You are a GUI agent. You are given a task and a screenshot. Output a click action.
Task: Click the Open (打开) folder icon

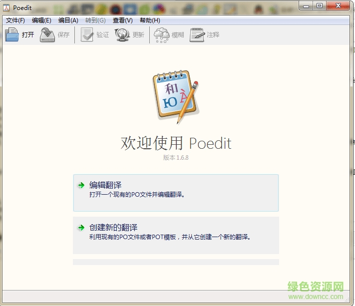pyautogui.click(x=12, y=34)
